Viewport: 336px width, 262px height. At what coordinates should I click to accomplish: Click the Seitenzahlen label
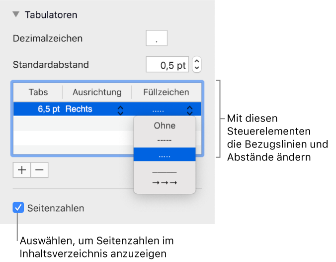(x=56, y=208)
